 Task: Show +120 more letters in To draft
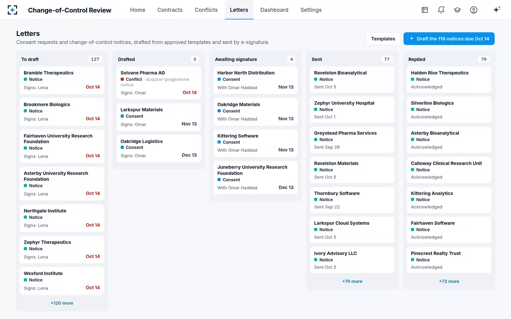62,303
